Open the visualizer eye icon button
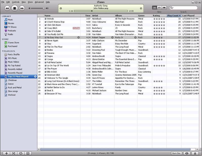 coord(187,153)
